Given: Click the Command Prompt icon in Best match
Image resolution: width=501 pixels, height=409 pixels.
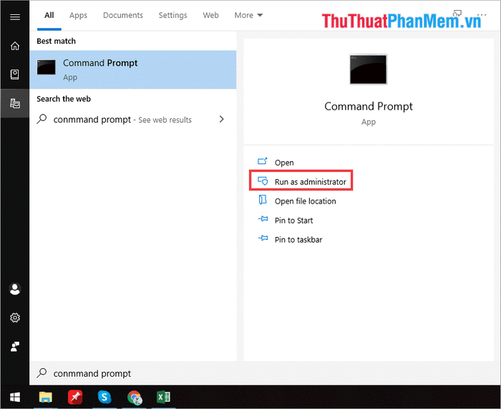Looking at the screenshot, I should (x=46, y=67).
